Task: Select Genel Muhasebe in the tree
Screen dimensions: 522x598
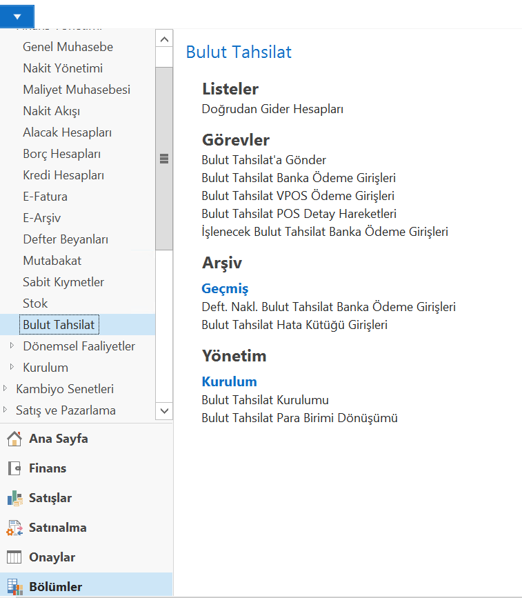Action: pyautogui.click(x=68, y=47)
